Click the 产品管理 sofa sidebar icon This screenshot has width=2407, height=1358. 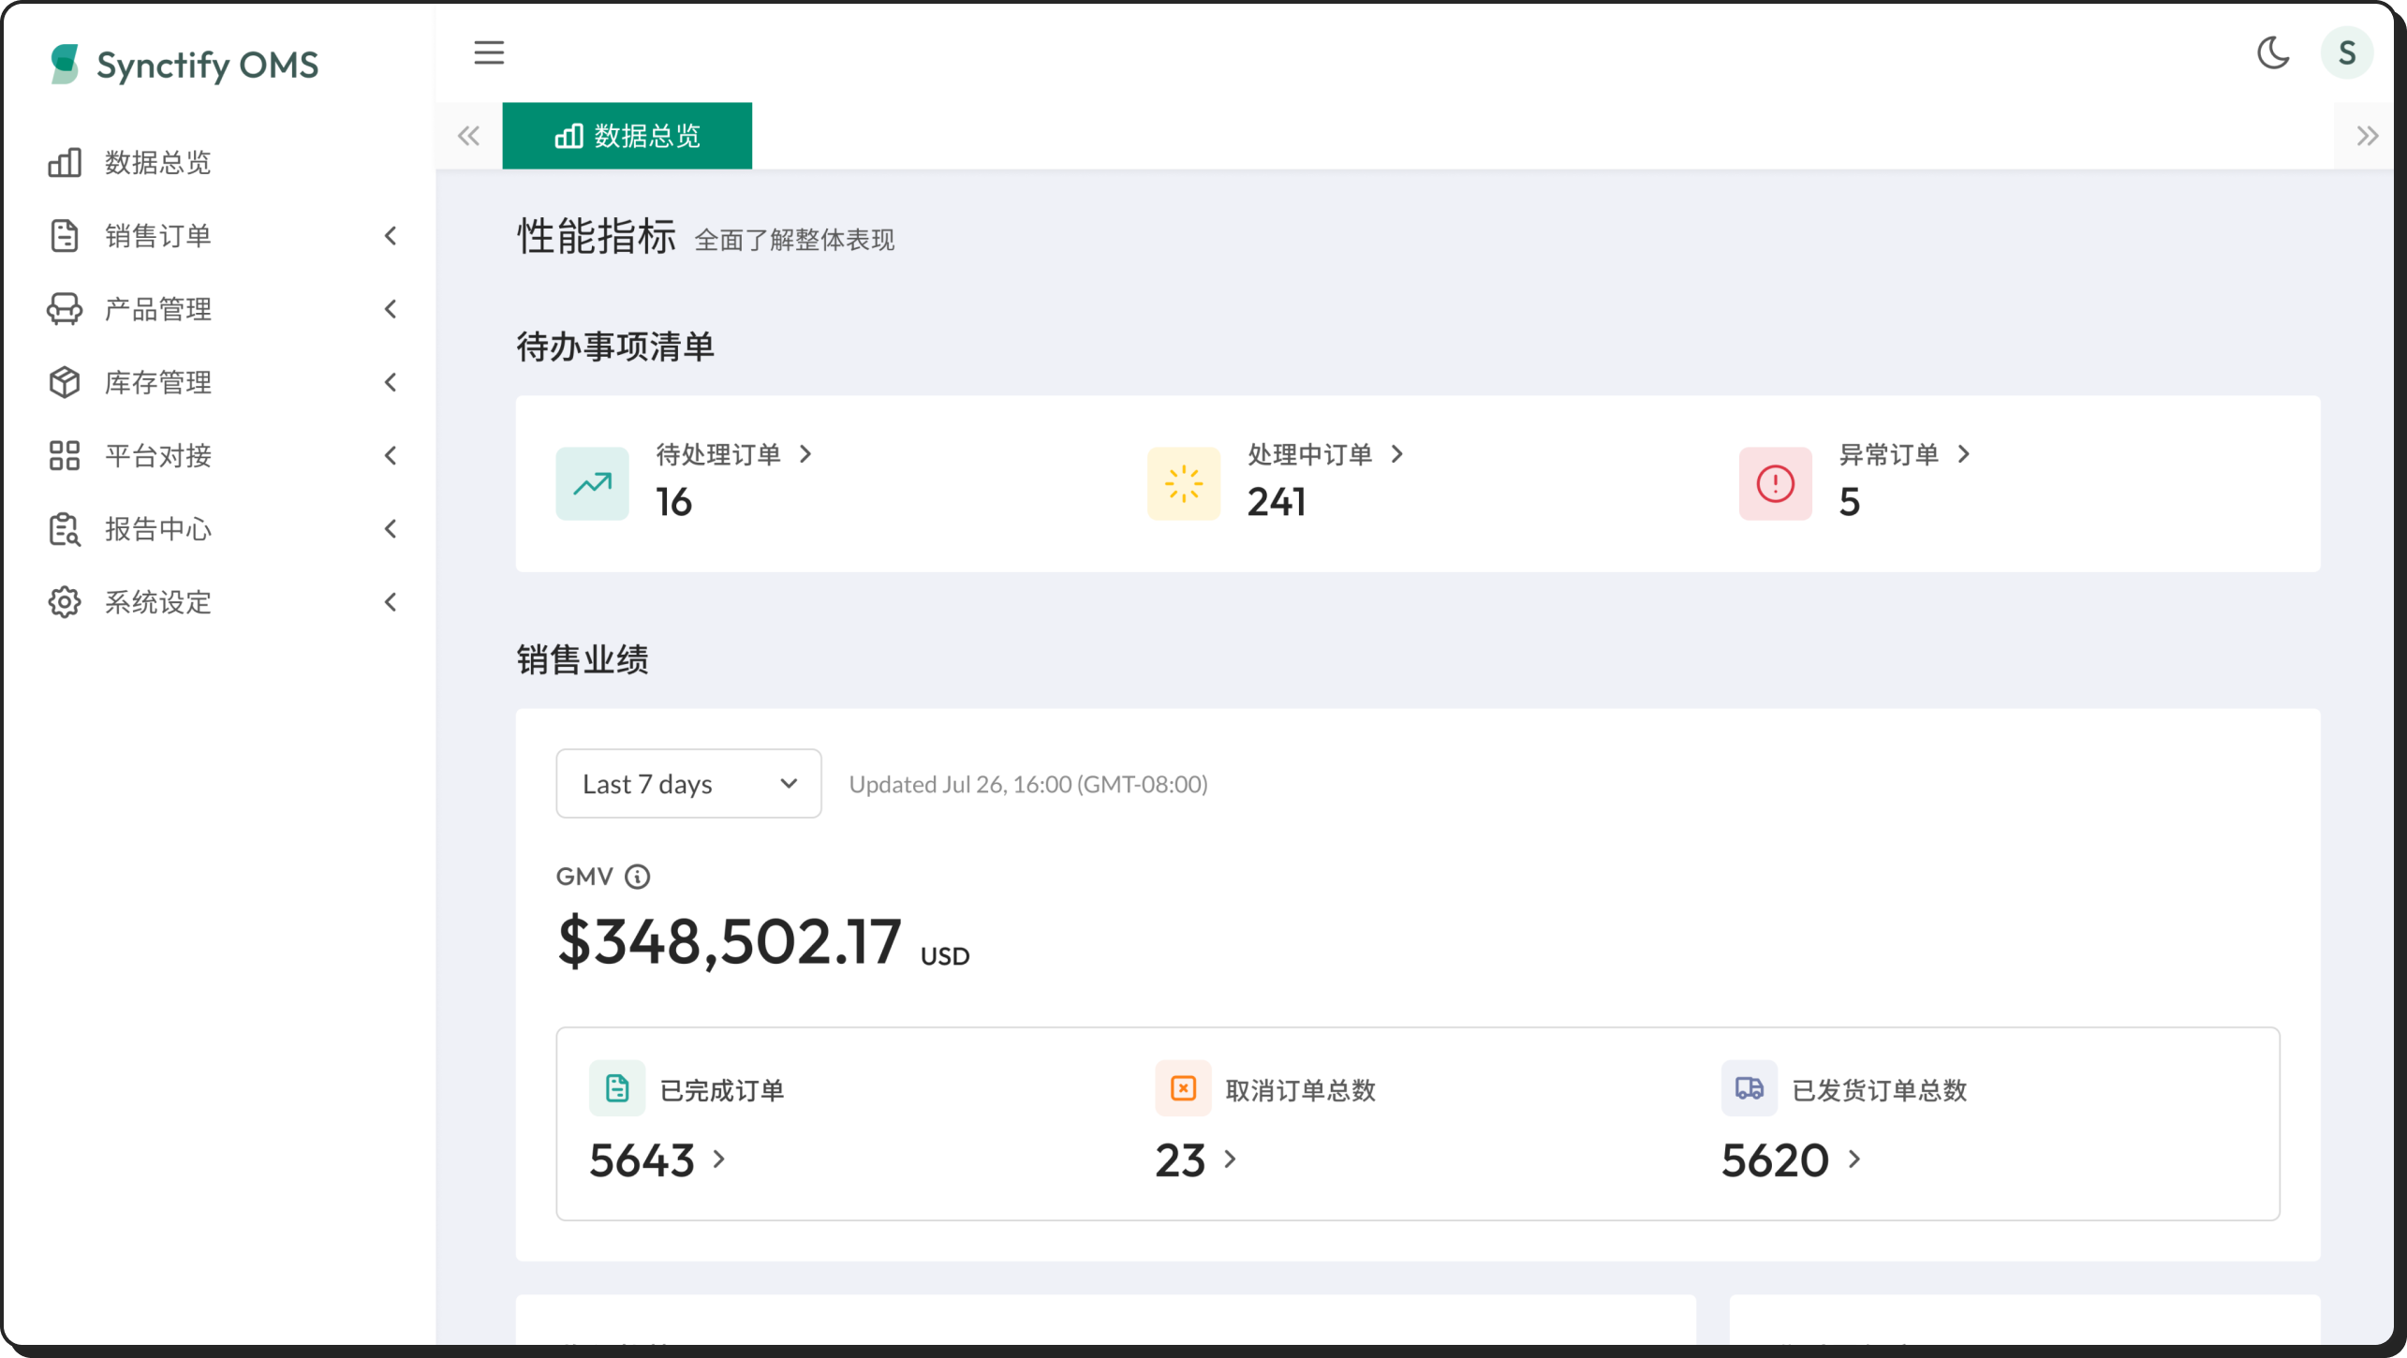point(65,309)
